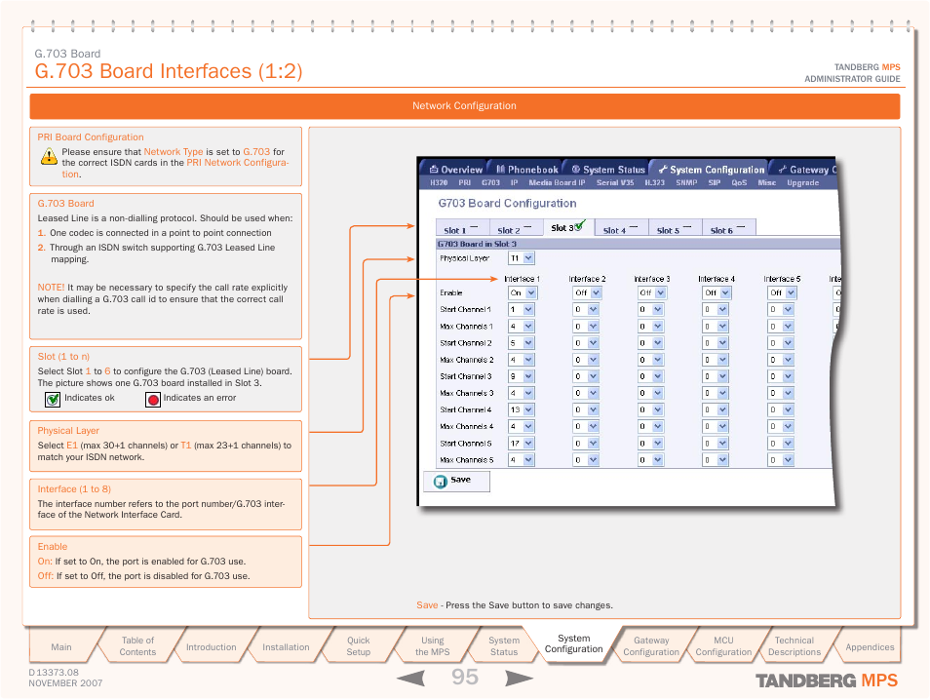The image size is (930, 700).
Task: Open Interface 1 Max Channels 5 dropdown
Action: tap(522, 460)
